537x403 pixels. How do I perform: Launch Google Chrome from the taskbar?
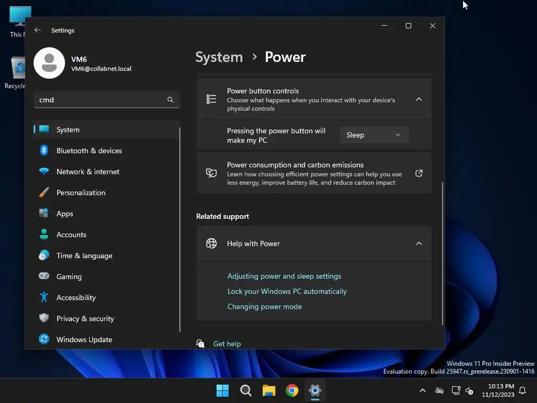pyautogui.click(x=292, y=390)
